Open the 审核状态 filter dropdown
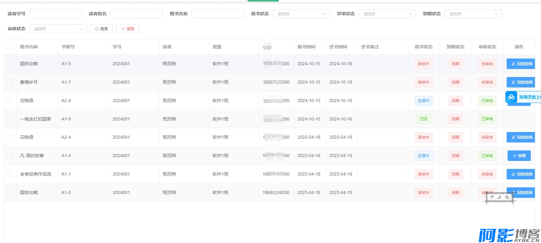Image resolution: width=541 pixels, height=243 pixels. (x=58, y=29)
